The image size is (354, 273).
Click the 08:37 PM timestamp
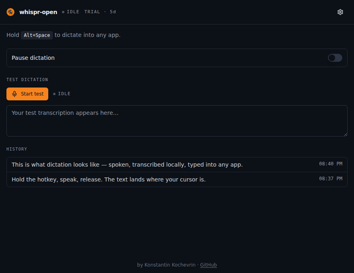point(331,179)
